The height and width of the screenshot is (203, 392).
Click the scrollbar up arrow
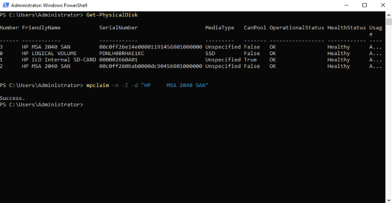point(388,15)
